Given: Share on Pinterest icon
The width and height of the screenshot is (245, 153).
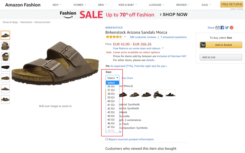Looking at the screenshot, I should point(231,28).
